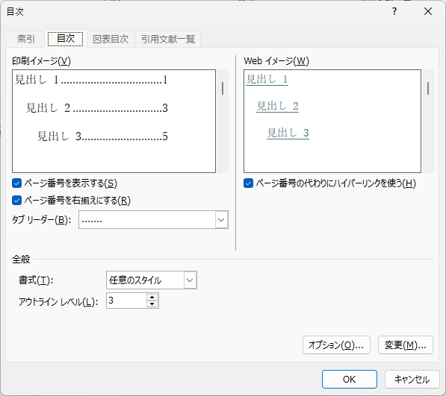Click the タブ リーダー dotted value field
The height and width of the screenshot is (396, 446).
click(146, 220)
